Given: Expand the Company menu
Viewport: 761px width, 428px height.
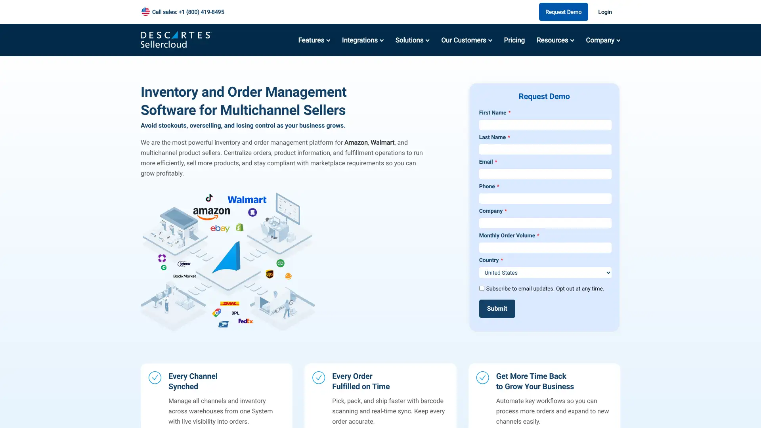Looking at the screenshot, I should [x=603, y=40].
